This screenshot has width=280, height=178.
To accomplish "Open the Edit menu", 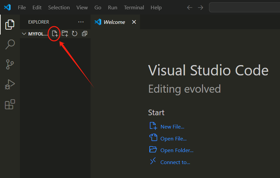I will [x=37, y=8].
